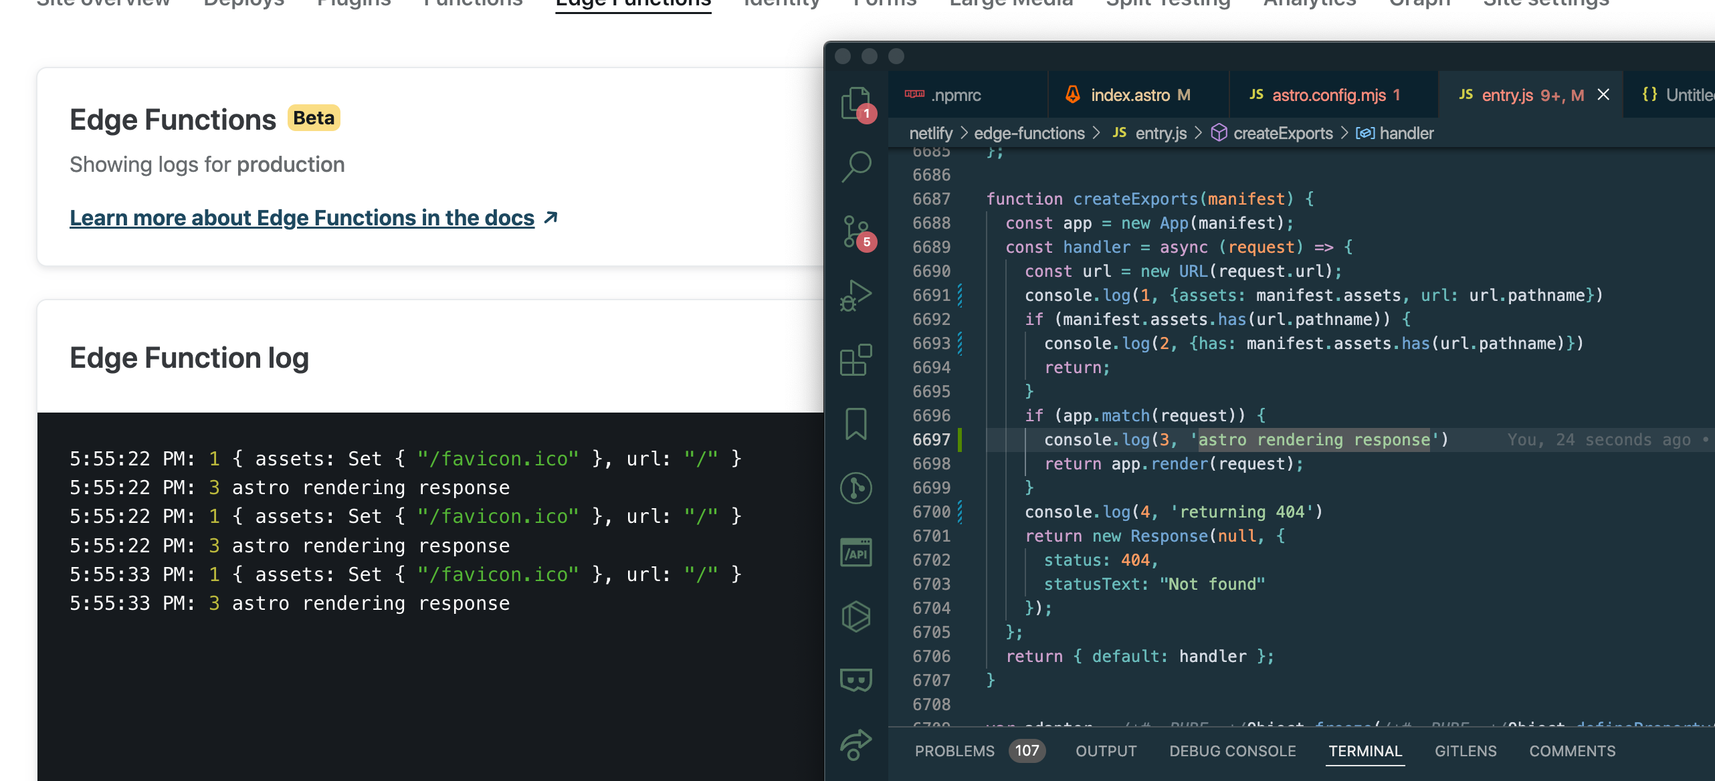Screen dimensions: 1715x781
Task: Click the Learn more about Edge Functions link
Action: 302,217
